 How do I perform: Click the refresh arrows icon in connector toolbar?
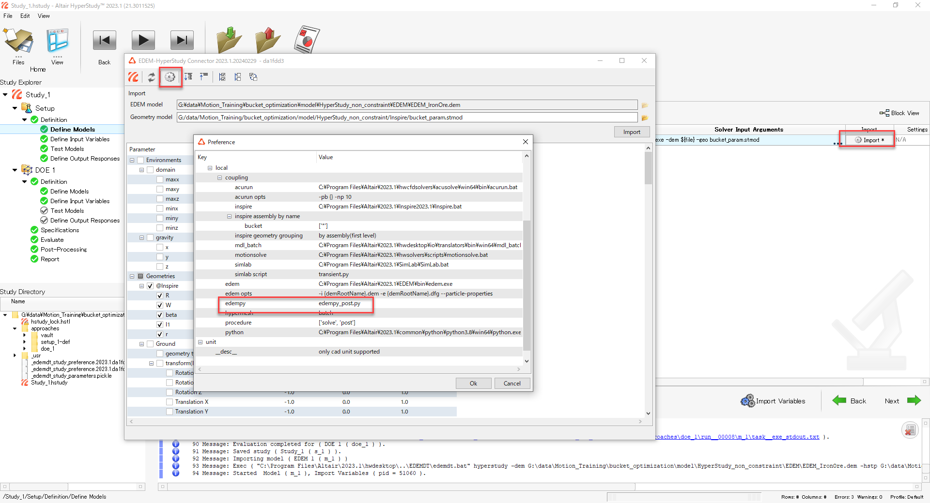[x=152, y=77]
